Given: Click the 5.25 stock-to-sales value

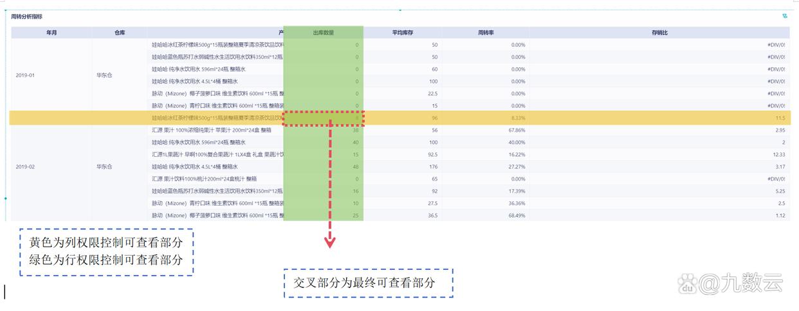Looking at the screenshot, I should pyautogui.click(x=780, y=191).
